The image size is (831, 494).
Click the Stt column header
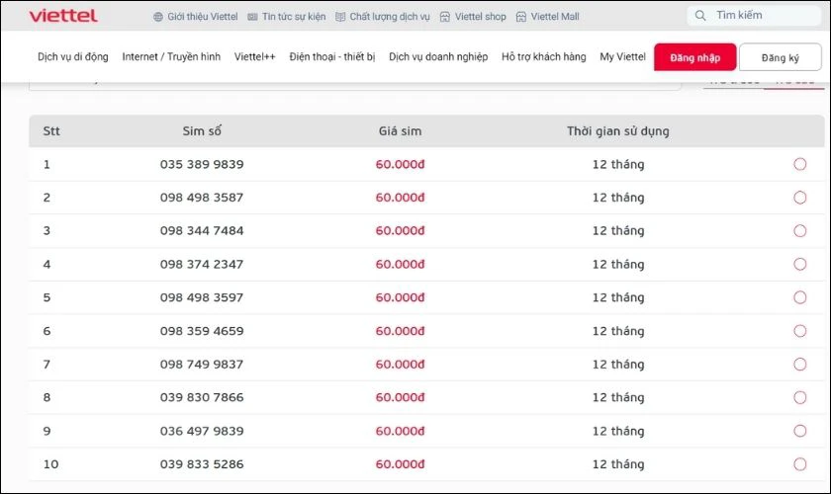coord(51,130)
